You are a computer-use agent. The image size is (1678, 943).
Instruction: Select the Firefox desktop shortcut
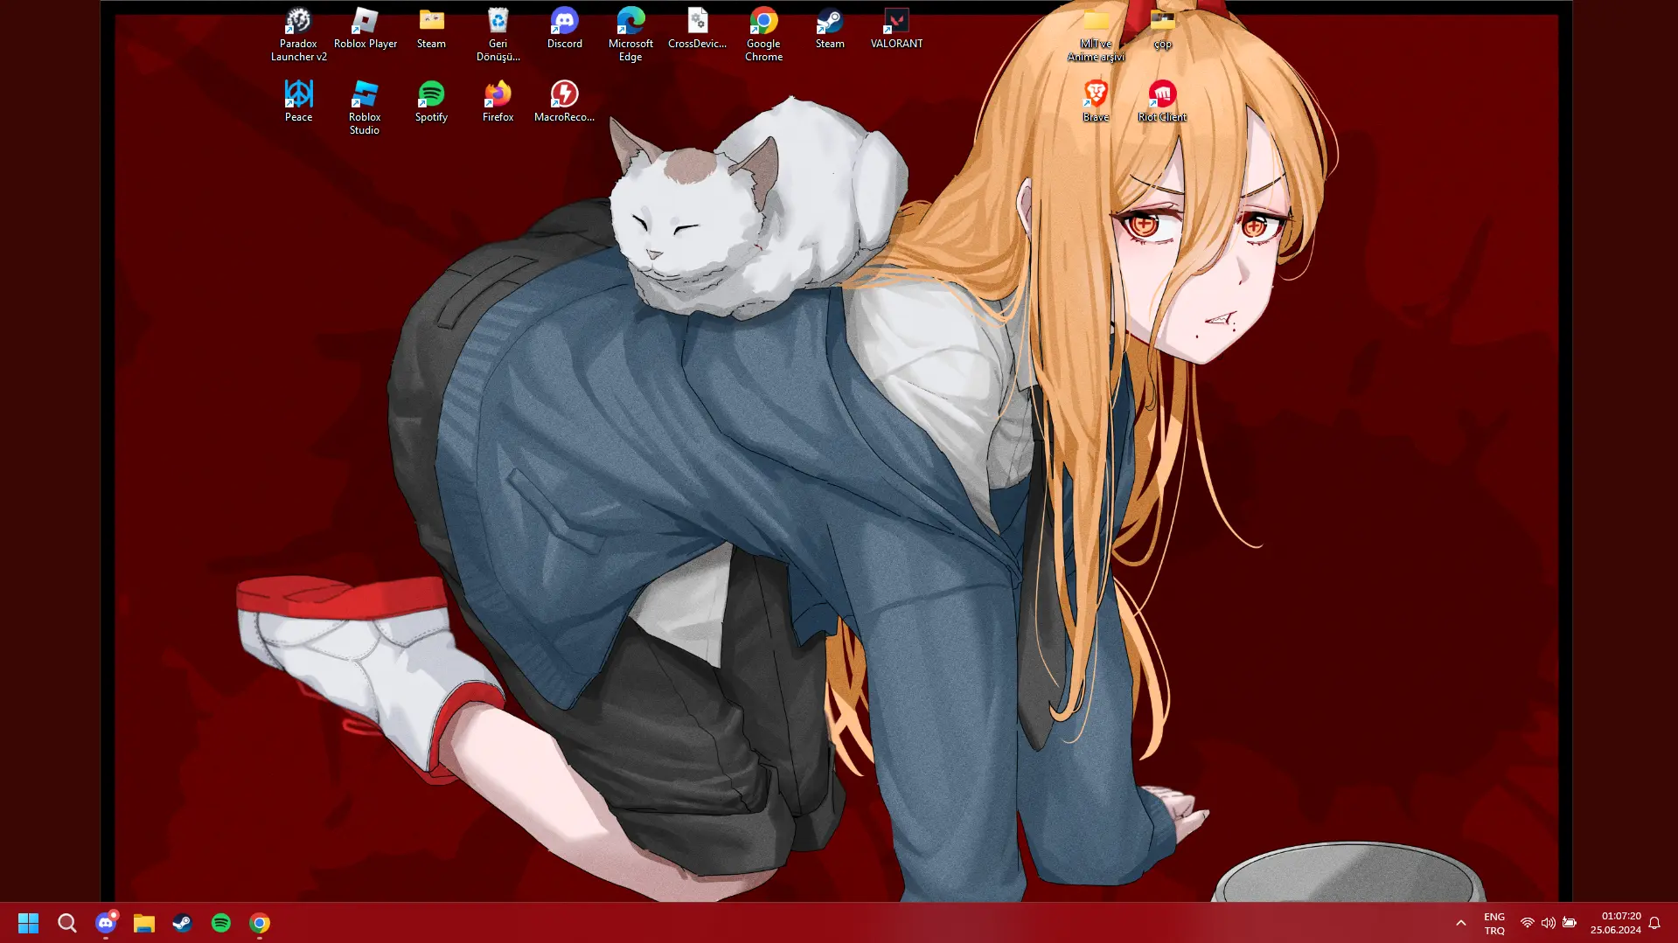pyautogui.click(x=498, y=102)
